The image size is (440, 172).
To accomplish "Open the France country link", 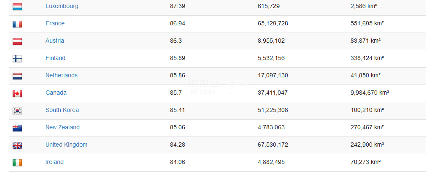I will point(55,23).
